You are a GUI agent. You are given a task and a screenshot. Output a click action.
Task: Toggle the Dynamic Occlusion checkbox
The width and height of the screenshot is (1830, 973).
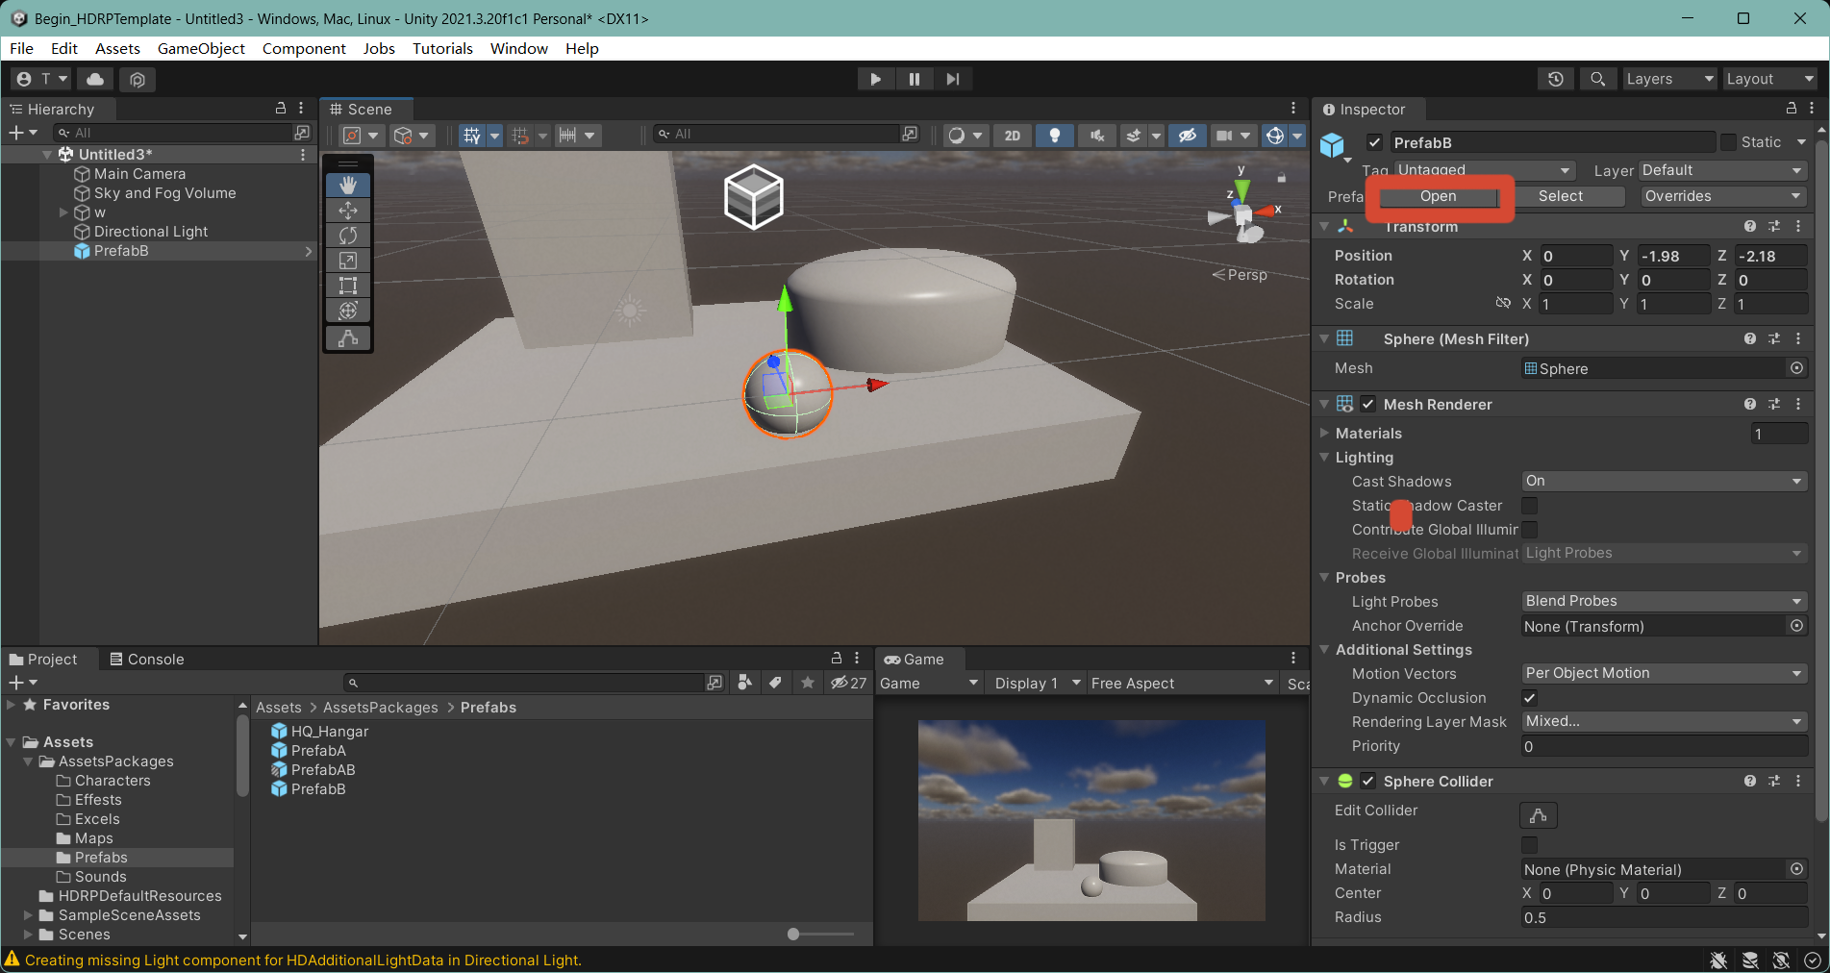(x=1530, y=698)
